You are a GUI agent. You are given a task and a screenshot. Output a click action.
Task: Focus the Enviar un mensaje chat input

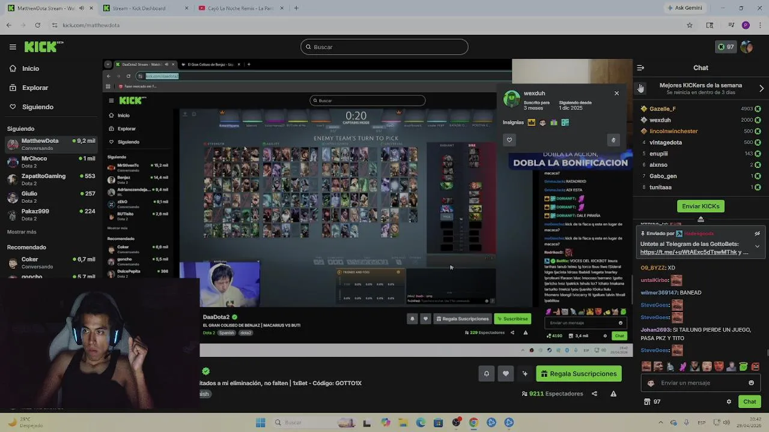point(700,383)
